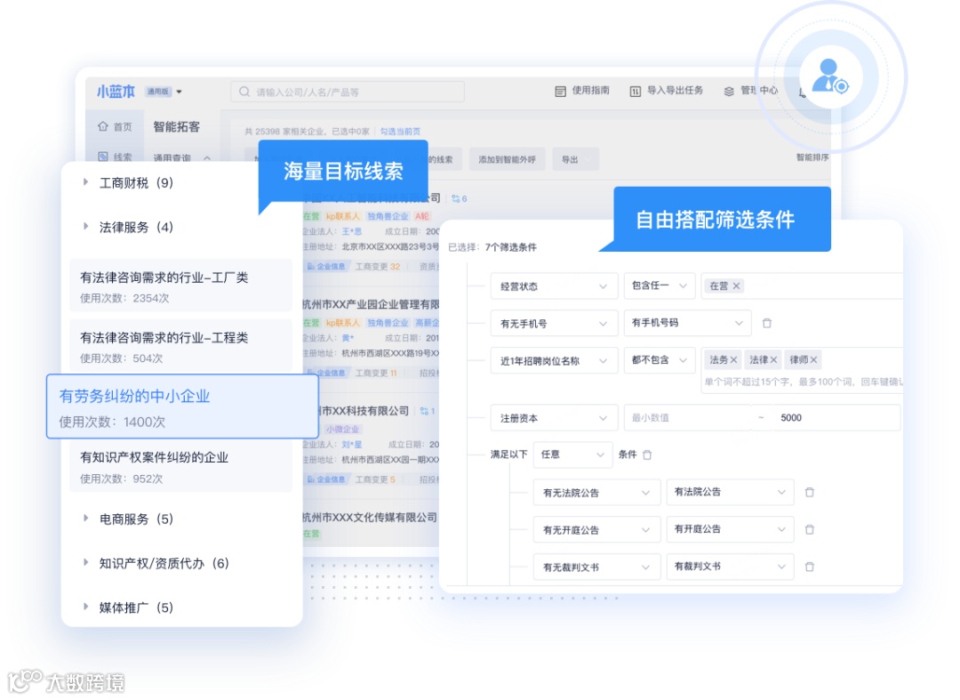This screenshot has height=700, width=960.
Task: Collapse the 法律服务 (4) category
Action: pyautogui.click(x=85, y=227)
